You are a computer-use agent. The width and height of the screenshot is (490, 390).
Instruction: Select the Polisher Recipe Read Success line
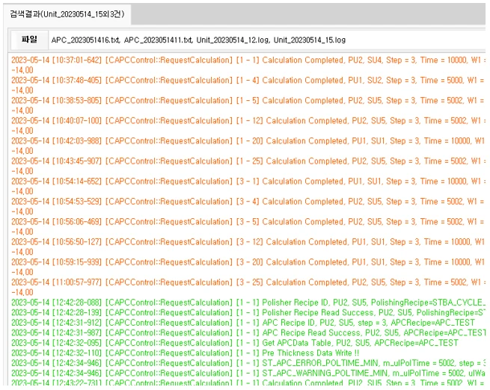pyautogui.click(x=248, y=312)
